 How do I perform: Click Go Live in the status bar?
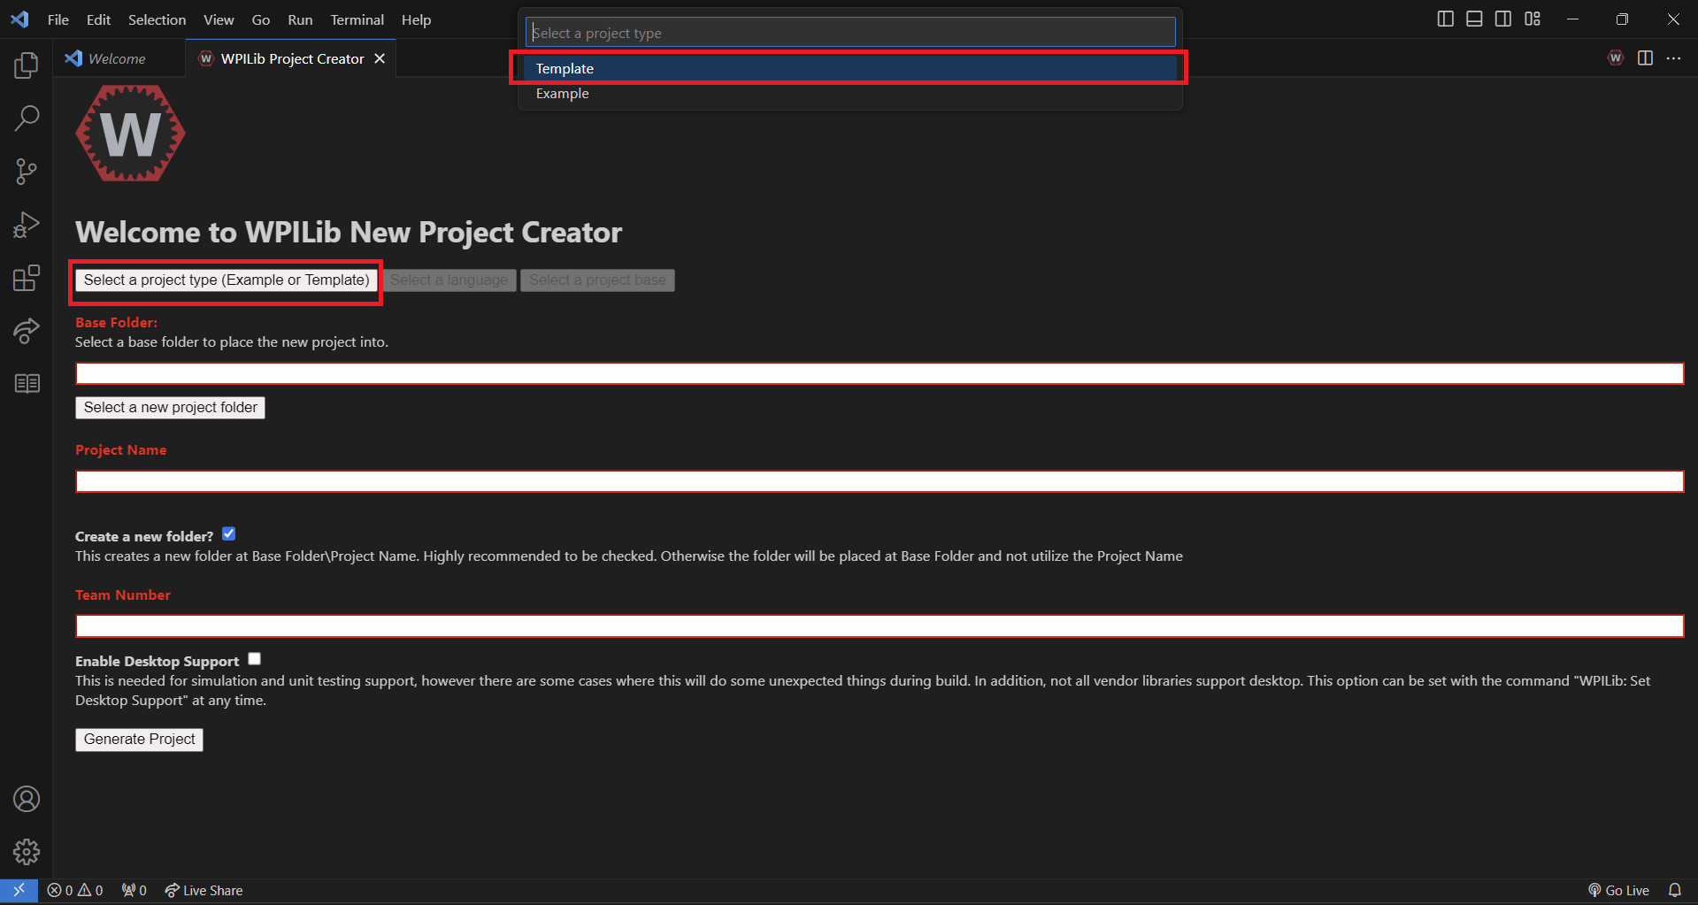1619,890
